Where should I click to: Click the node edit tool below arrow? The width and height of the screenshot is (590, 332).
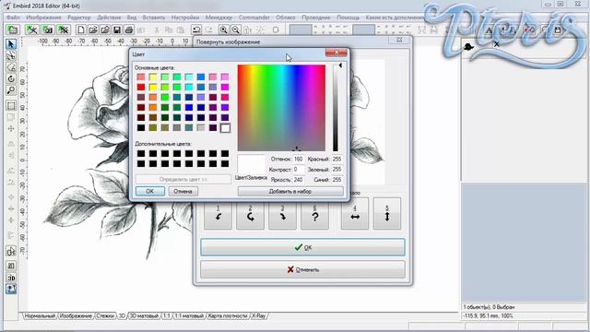point(11,56)
